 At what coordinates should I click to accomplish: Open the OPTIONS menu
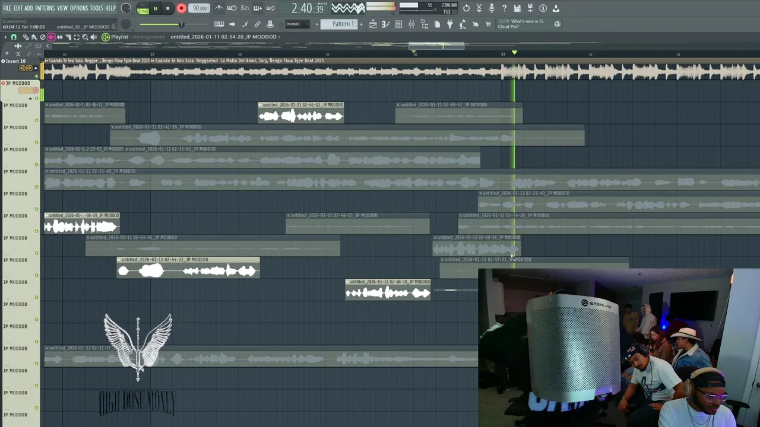click(x=79, y=8)
